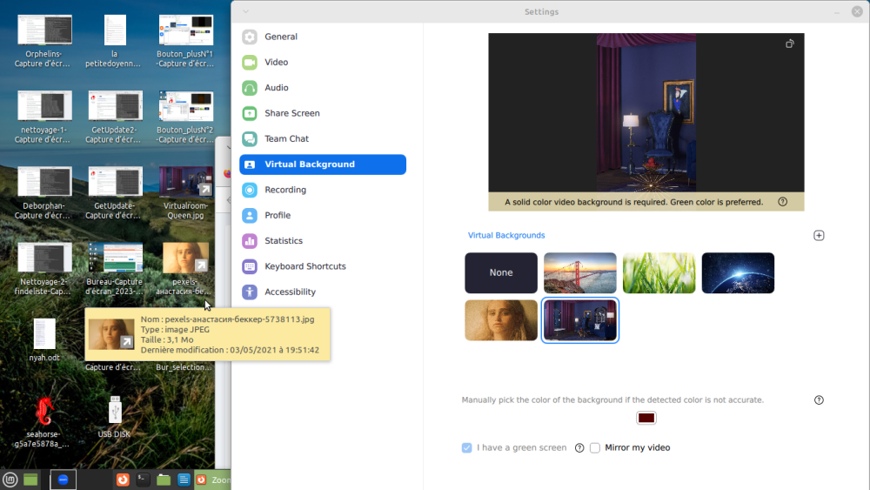870x490 pixels.
Task: Click the add virtual background plus icon
Action: pyautogui.click(x=819, y=236)
